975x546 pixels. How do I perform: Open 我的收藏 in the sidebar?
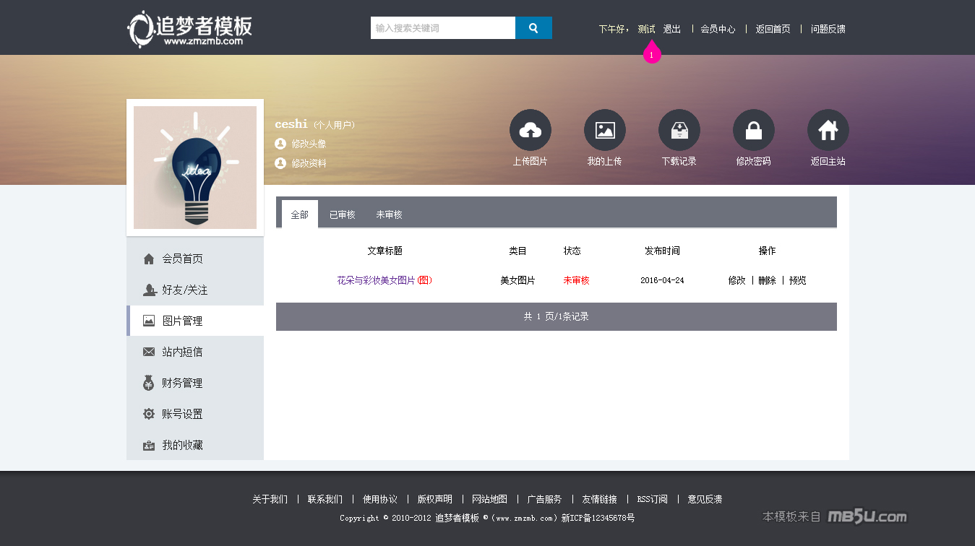(182, 445)
